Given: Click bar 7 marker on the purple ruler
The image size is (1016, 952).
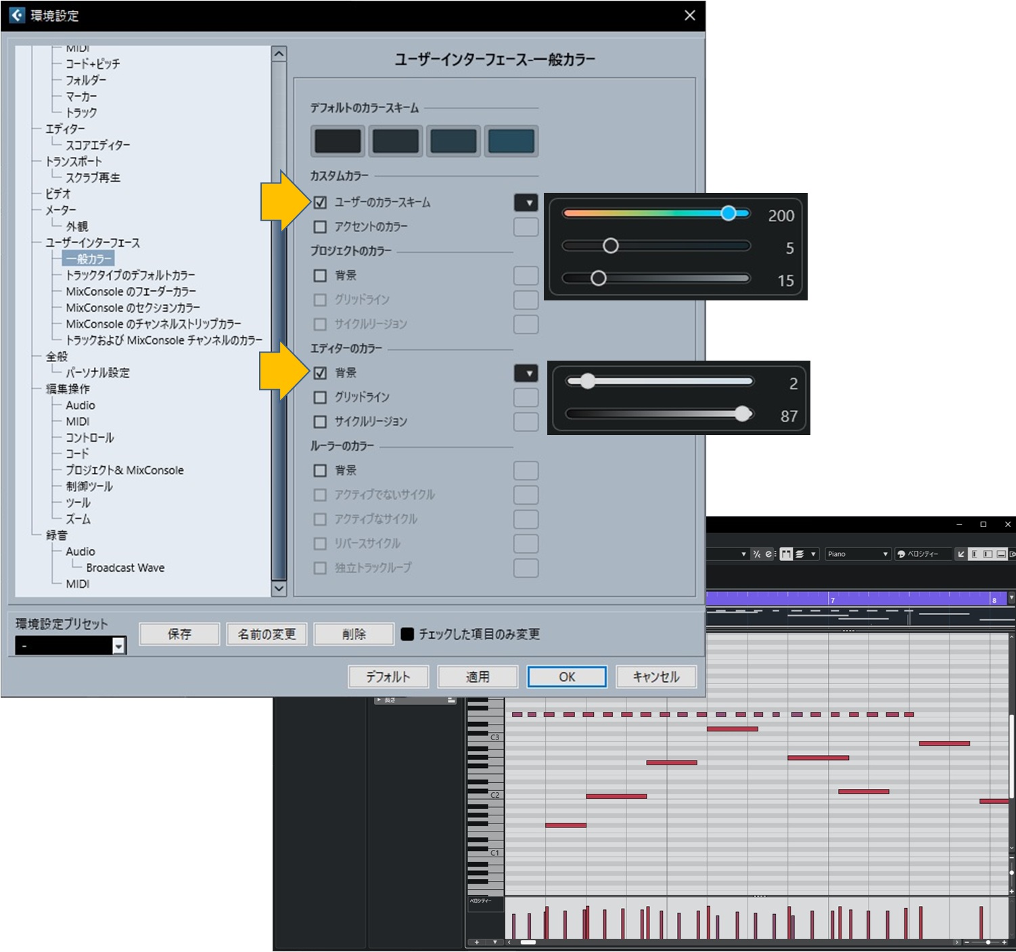Looking at the screenshot, I should pyautogui.click(x=832, y=599).
